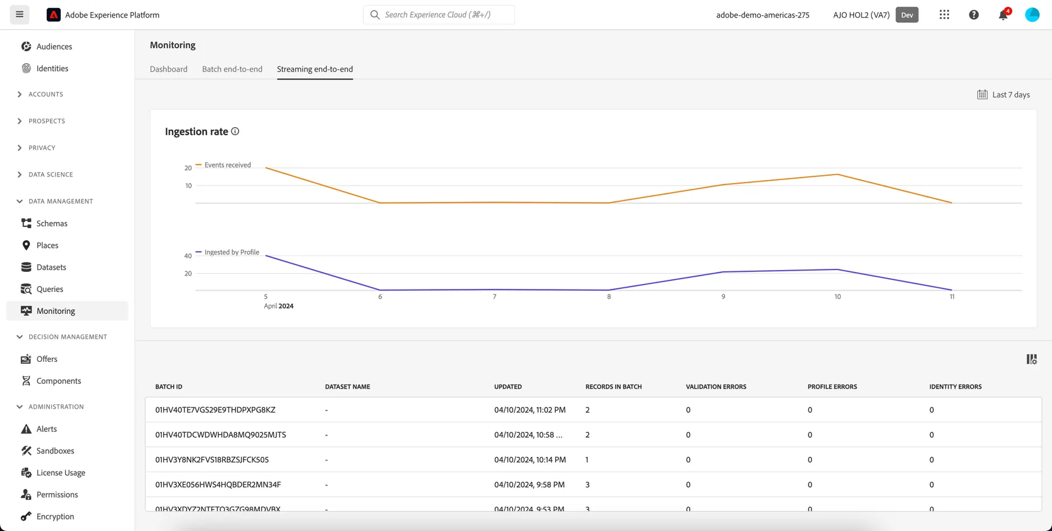Screen dimensions: 1052x531
Task: Switch to the Batch end-to-end tab
Action: 232,69
